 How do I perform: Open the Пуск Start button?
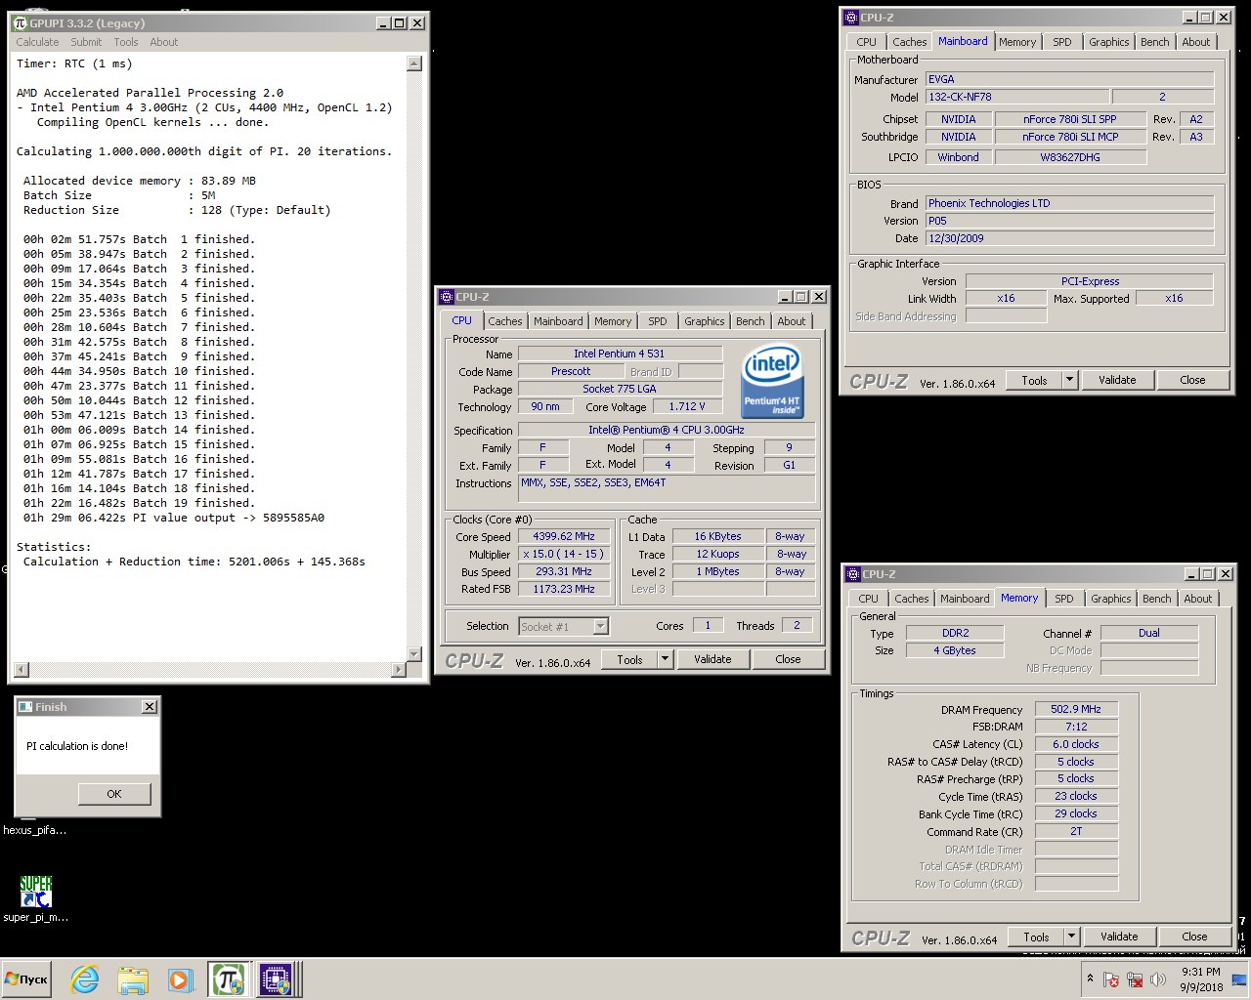[26, 979]
